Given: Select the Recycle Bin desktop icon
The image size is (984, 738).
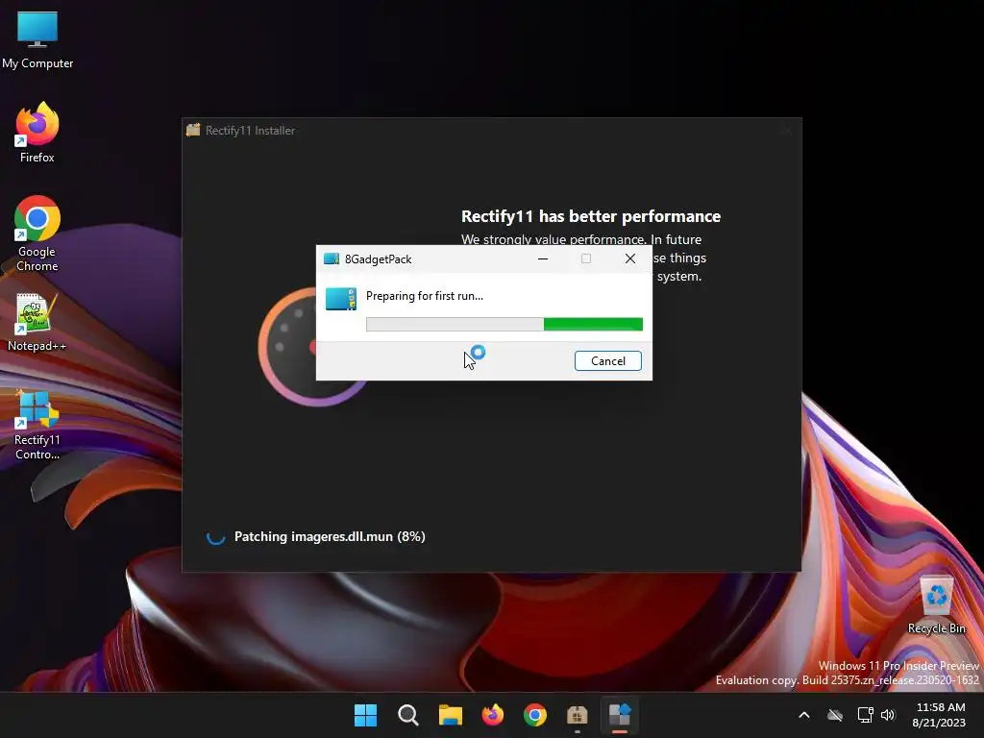Looking at the screenshot, I should (936, 604).
